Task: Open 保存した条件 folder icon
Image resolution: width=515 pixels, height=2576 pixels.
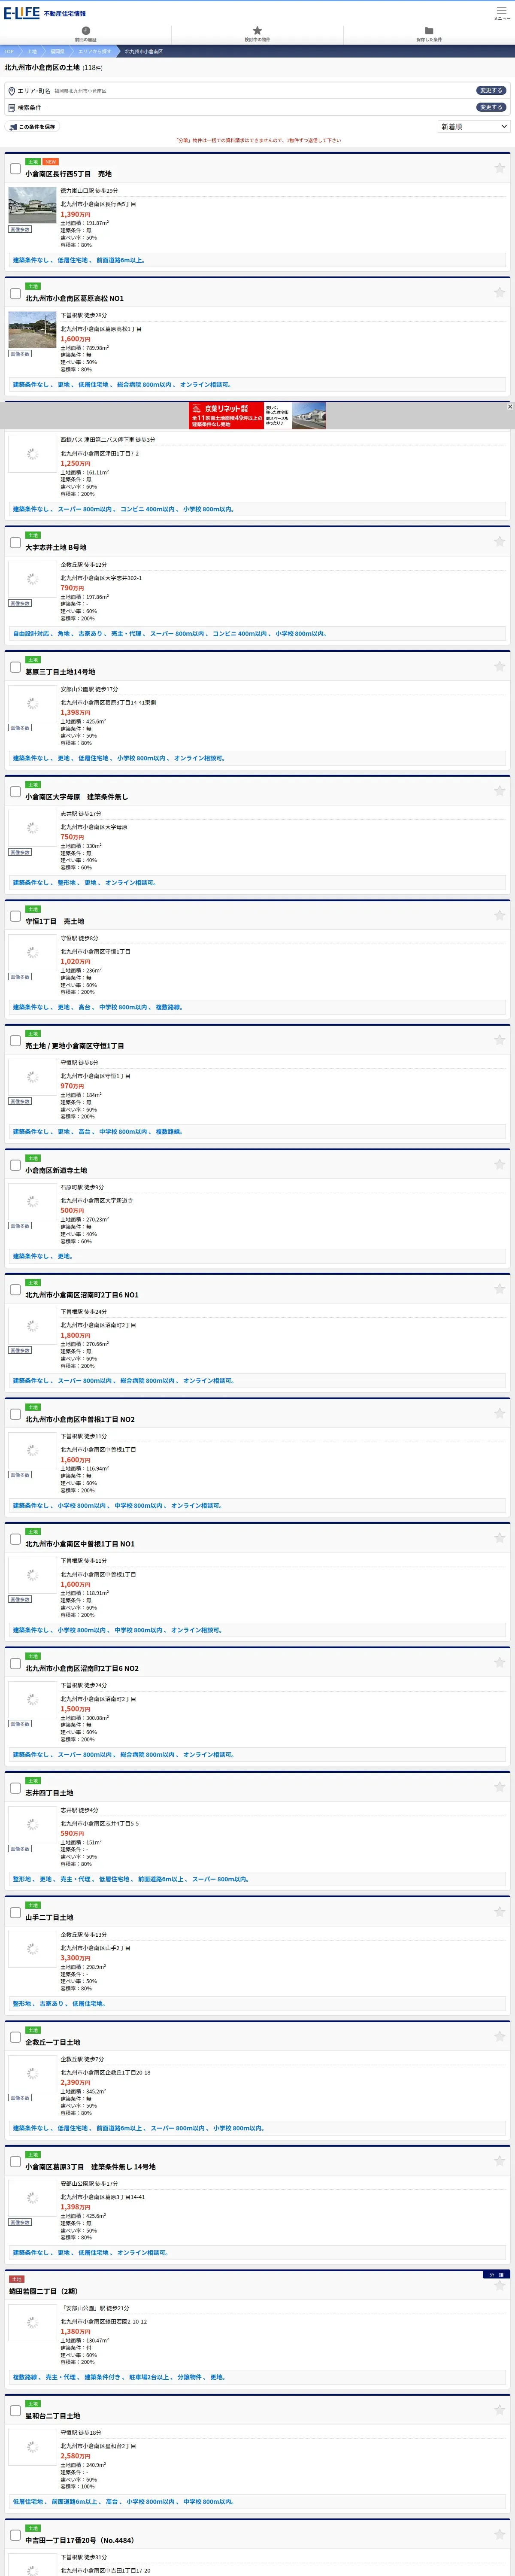Action: [x=429, y=31]
